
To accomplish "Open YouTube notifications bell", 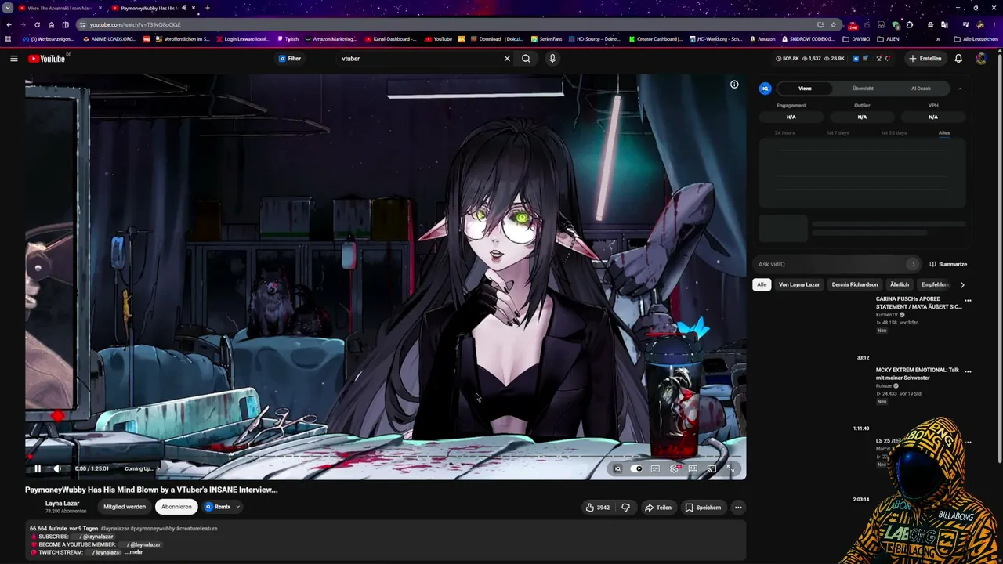I will tap(958, 59).
